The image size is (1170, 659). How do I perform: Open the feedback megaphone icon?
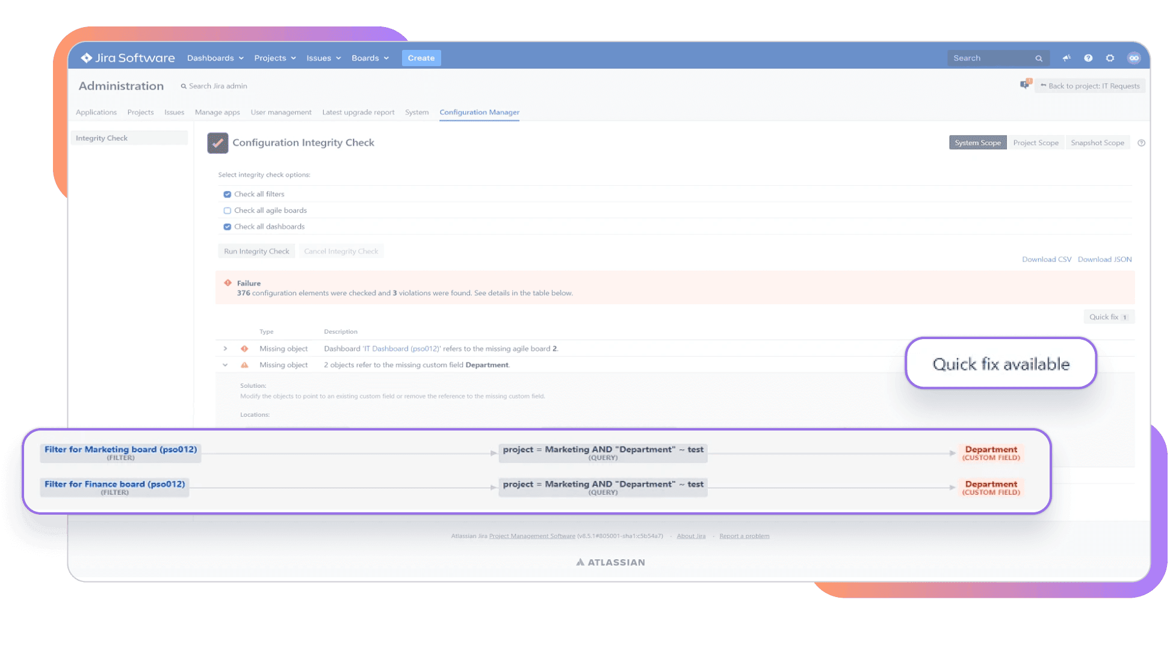[x=1066, y=58]
